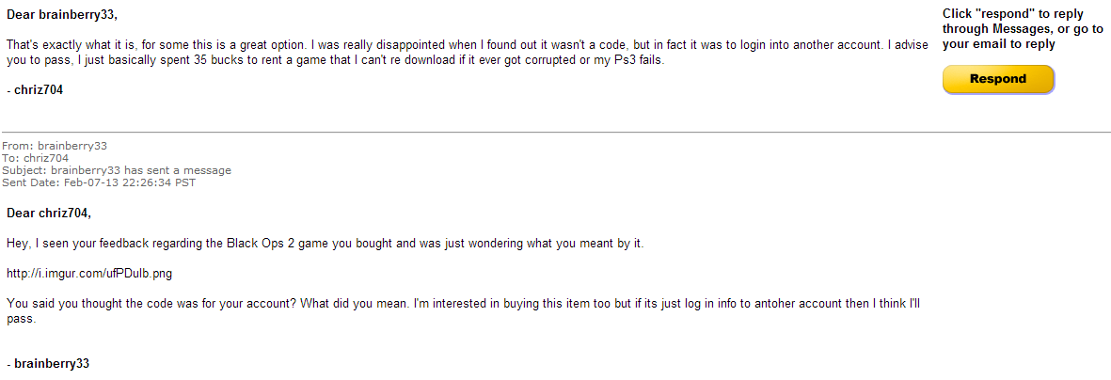
Task: Click the sentence about Black Ops 2 feedback
Action: point(325,244)
